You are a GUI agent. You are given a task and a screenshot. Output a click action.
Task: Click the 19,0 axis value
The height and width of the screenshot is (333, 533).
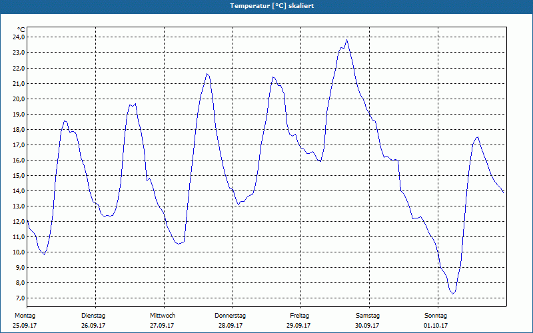pyautogui.click(x=19, y=114)
